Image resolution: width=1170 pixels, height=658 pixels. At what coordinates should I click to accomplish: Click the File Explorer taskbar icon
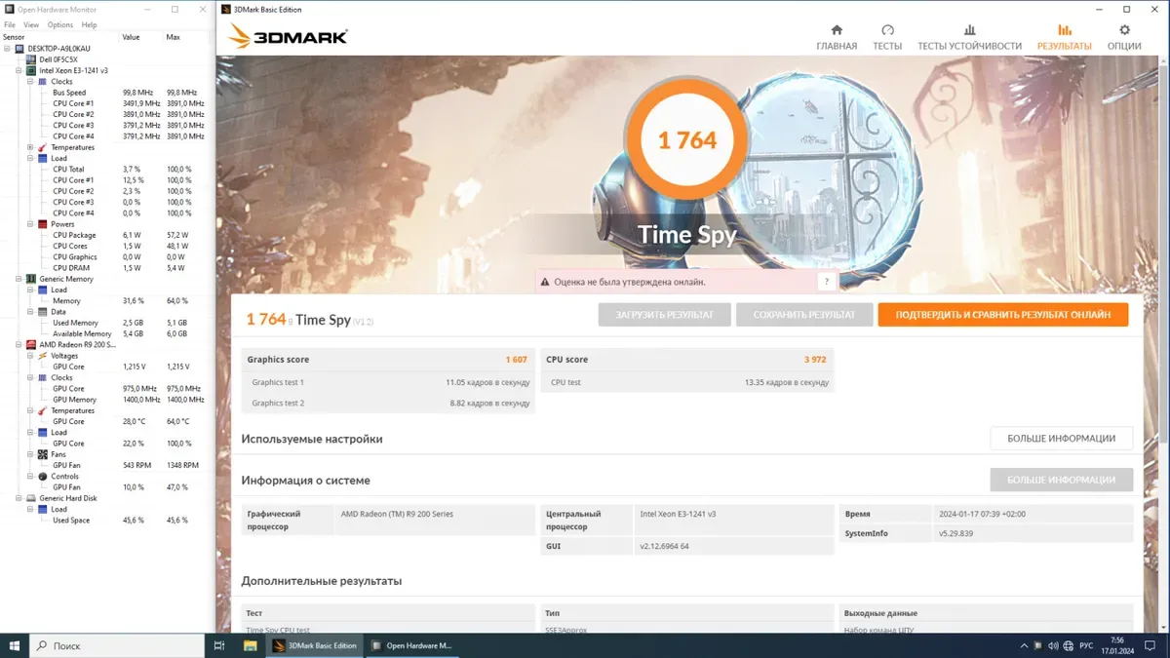click(x=251, y=645)
